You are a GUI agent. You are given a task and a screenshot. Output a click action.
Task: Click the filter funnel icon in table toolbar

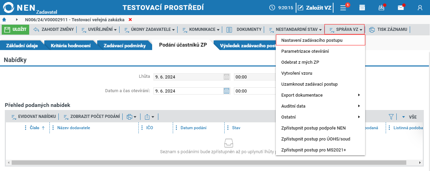click(391, 117)
